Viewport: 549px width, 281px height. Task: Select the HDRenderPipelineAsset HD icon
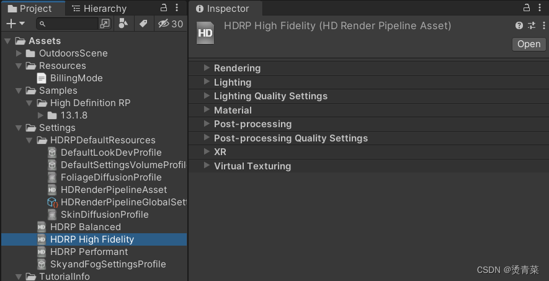tap(52, 190)
